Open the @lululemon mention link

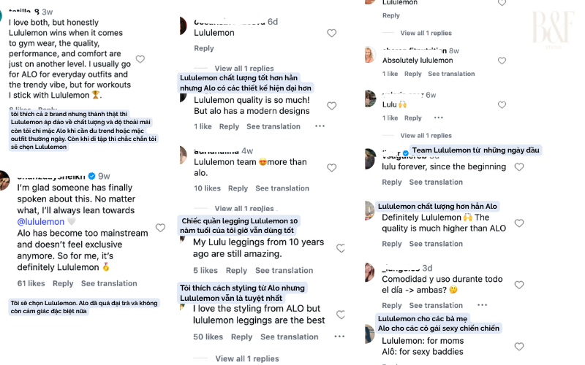41,221
